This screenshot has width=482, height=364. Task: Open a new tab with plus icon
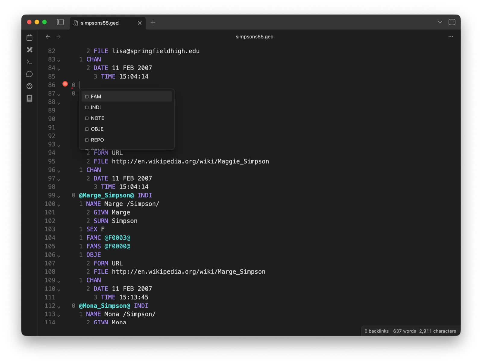(153, 22)
